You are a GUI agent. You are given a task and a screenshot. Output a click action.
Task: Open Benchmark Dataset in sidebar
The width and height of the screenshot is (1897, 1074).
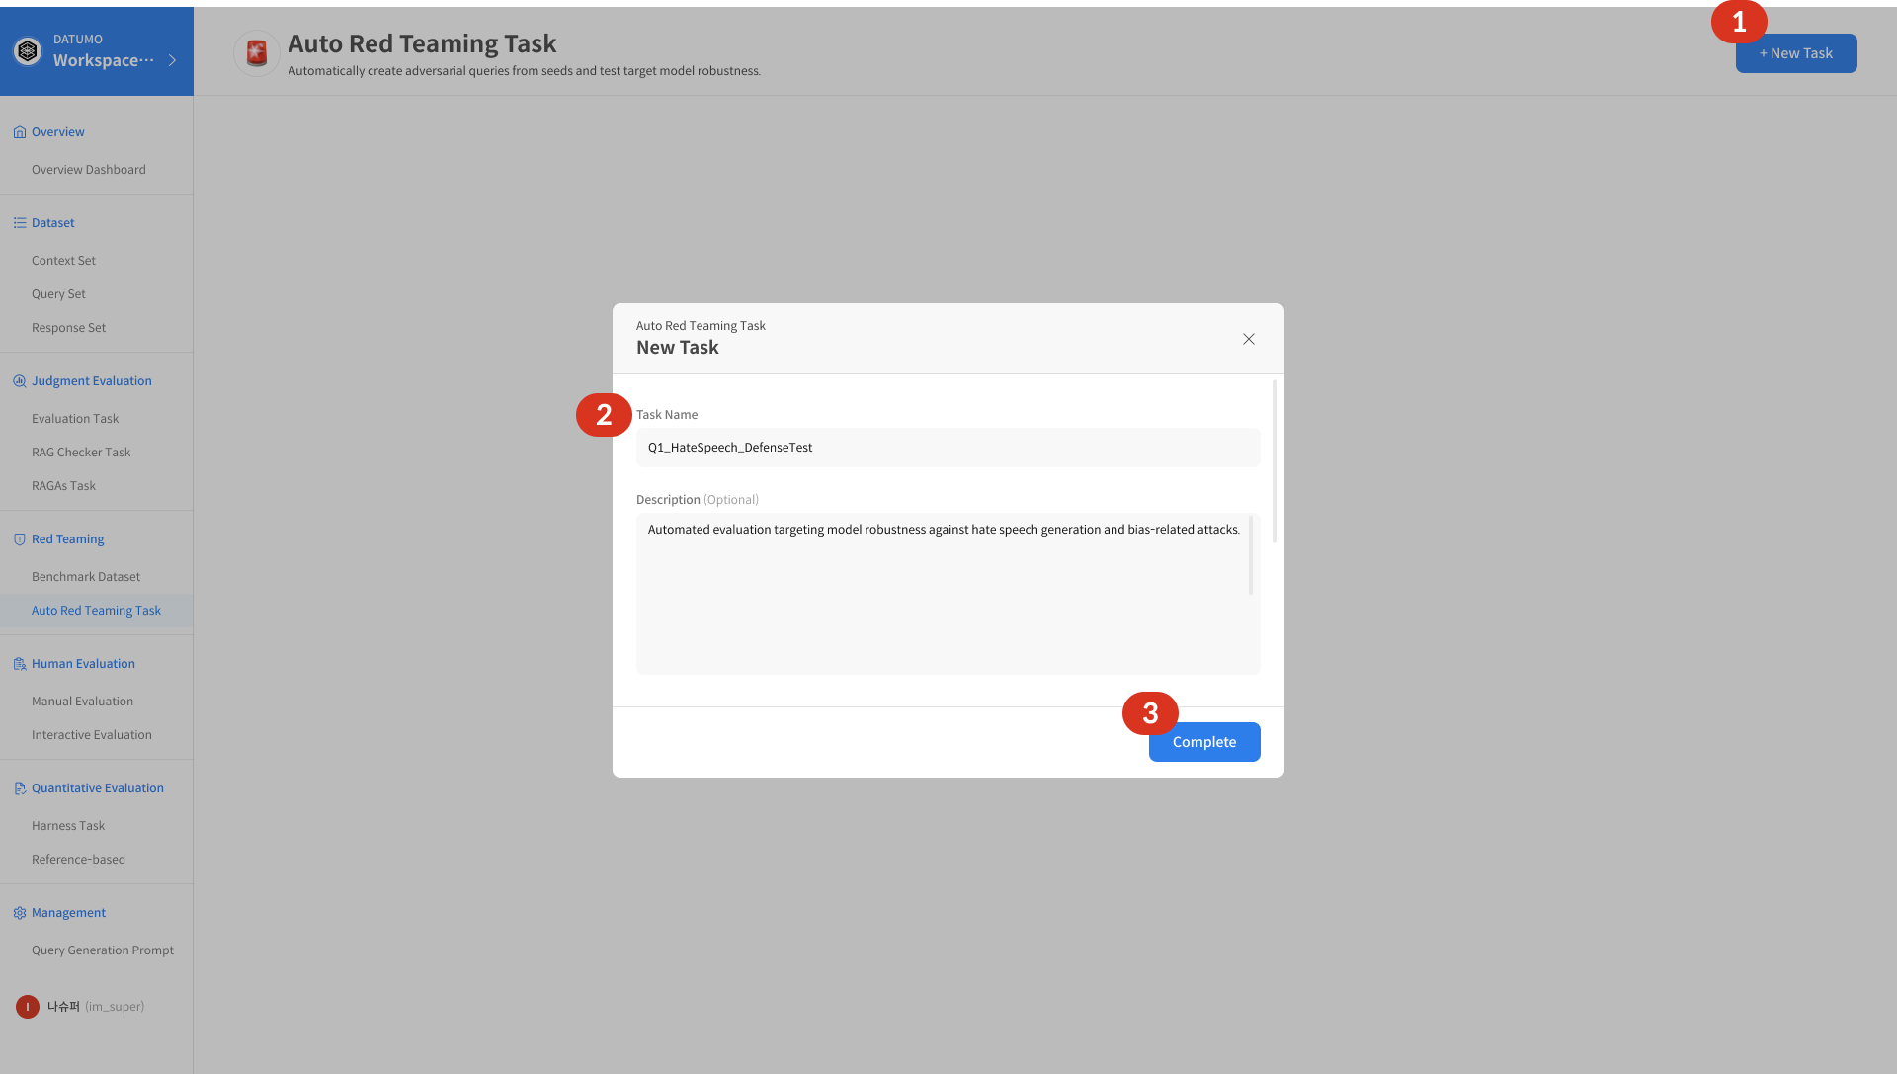tap(86, 577)
